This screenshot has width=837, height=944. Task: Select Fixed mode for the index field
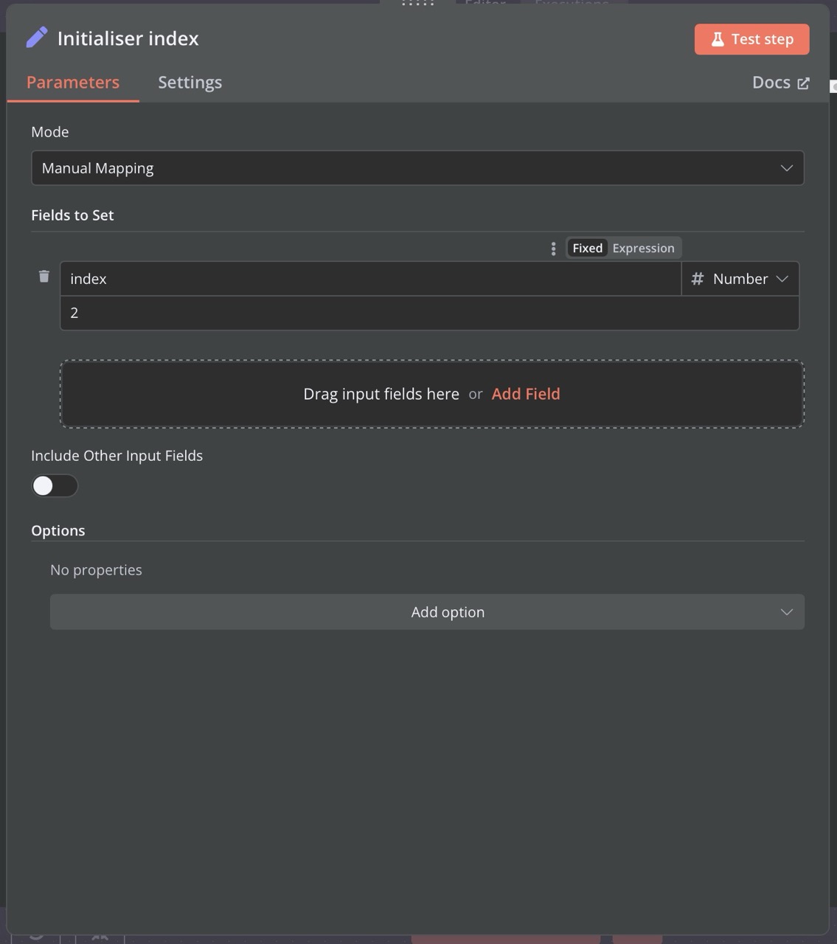[x=587, y=248]
